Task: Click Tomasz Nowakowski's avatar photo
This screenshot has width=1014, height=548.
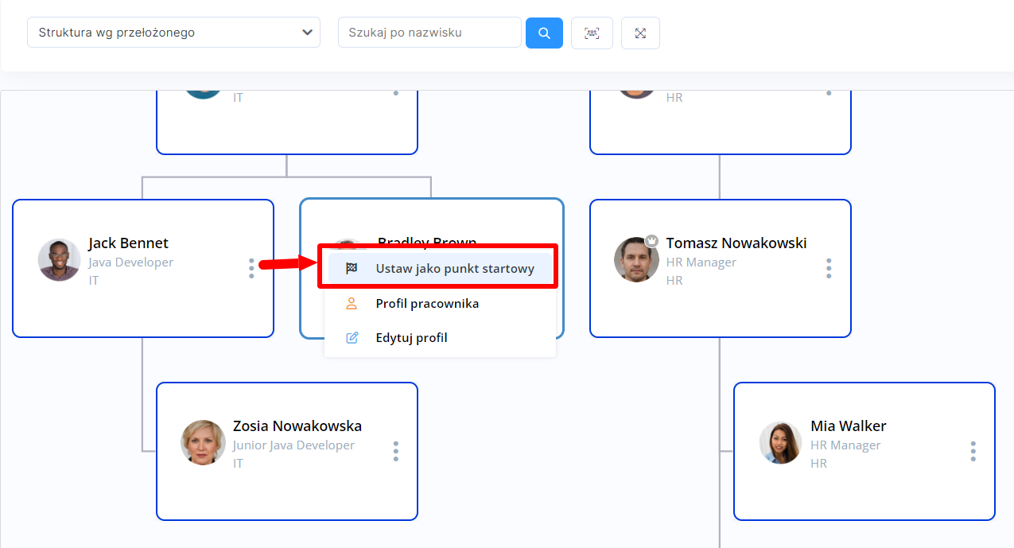Action: pyautogui.click(x=636, y=259)
